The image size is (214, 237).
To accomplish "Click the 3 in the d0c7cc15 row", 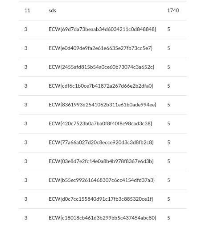I will pyautogui.click(x=26, y=199).
